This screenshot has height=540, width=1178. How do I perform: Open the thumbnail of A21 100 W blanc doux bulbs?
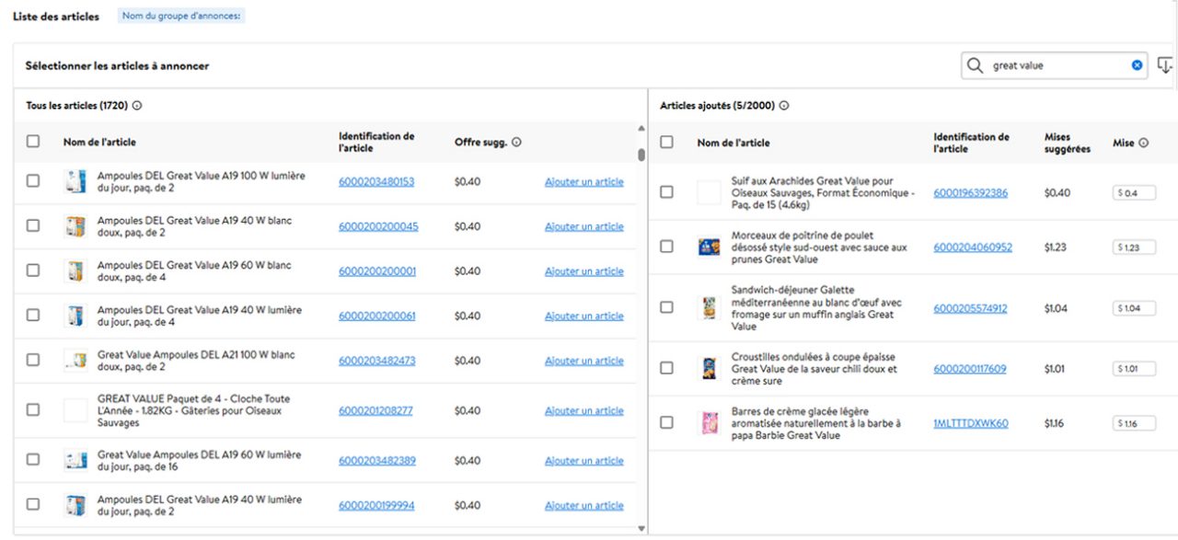pos(75,361)
